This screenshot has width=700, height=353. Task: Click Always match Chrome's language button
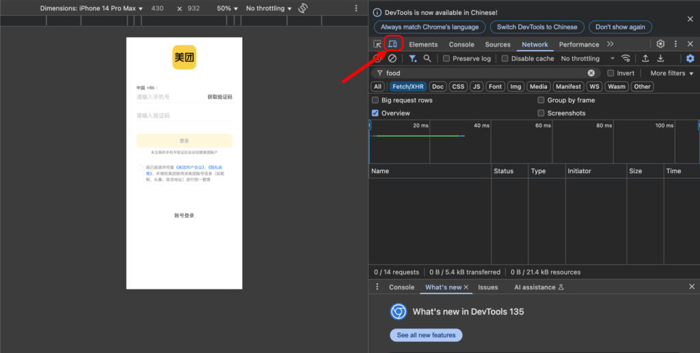(430, 27)
